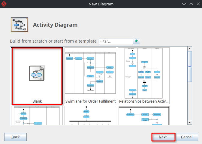Select the Blank template
Screen dimensions: 202x144
pyautogui.click(x=37, y=76)
